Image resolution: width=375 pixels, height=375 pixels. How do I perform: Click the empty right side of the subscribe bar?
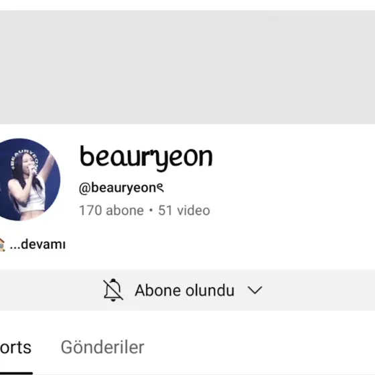pos(319,290)
